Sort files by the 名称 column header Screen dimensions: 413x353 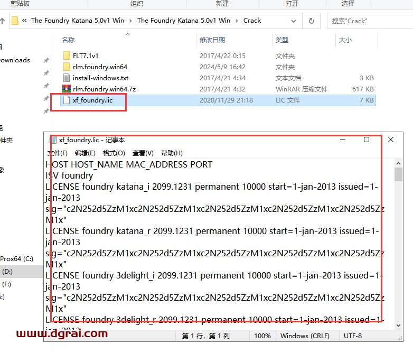click(x=68, y=40)
